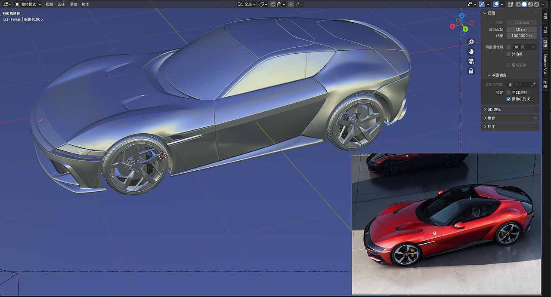Click the Z axis on the navigation gizmo
This screenshot has height=297, width=551.
click(462, 15)
